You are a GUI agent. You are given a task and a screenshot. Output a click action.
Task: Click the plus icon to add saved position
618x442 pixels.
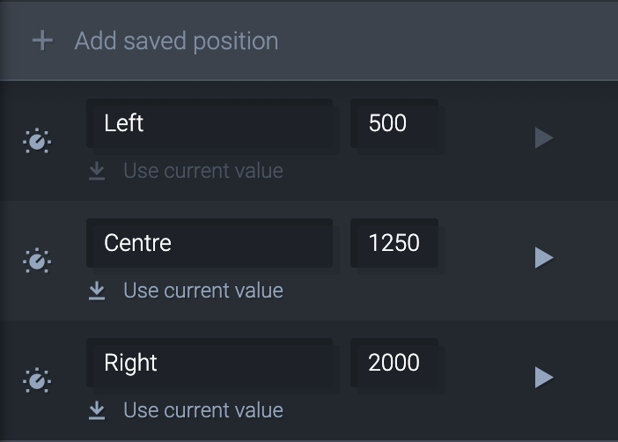click(42, 41)
